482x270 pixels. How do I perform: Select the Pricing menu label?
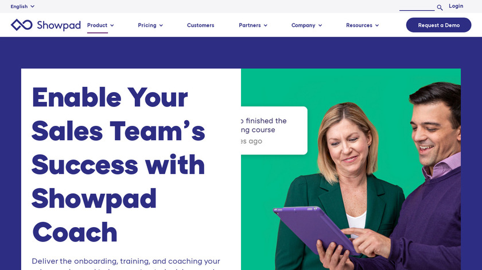(x=147, y=25)
